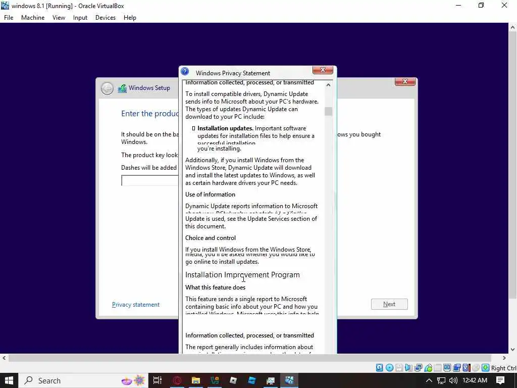The height and width of the screenshot is (388, 517).
Task: Click the 'Choice and control' heading
Action: point(211,238)
